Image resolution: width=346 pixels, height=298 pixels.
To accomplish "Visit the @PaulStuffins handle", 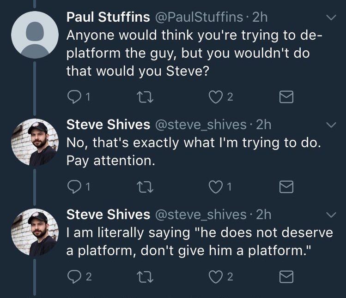I will pyautogui.click(x=199, y=17).
